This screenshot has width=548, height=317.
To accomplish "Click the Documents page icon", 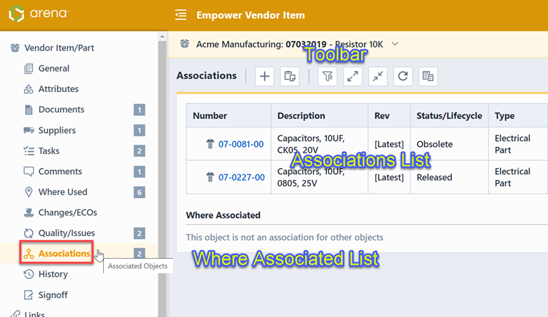I will pyautogui.click(x=29, y=110).
